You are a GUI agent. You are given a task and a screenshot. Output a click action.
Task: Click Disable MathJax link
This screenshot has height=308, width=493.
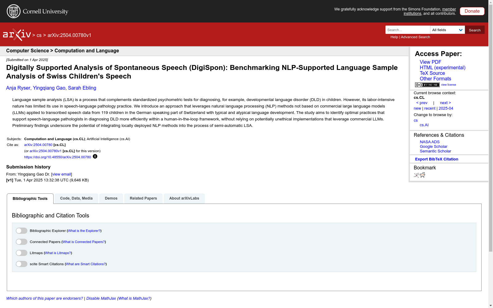pos(101,298)
